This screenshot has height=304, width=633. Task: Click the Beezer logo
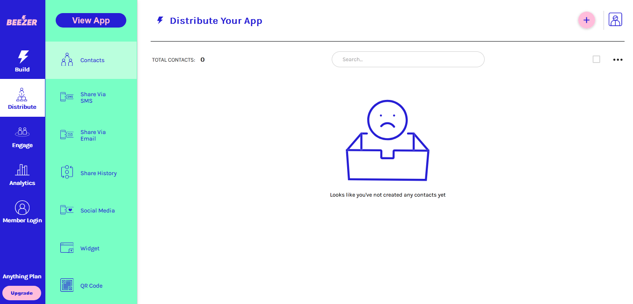(22, 21)
